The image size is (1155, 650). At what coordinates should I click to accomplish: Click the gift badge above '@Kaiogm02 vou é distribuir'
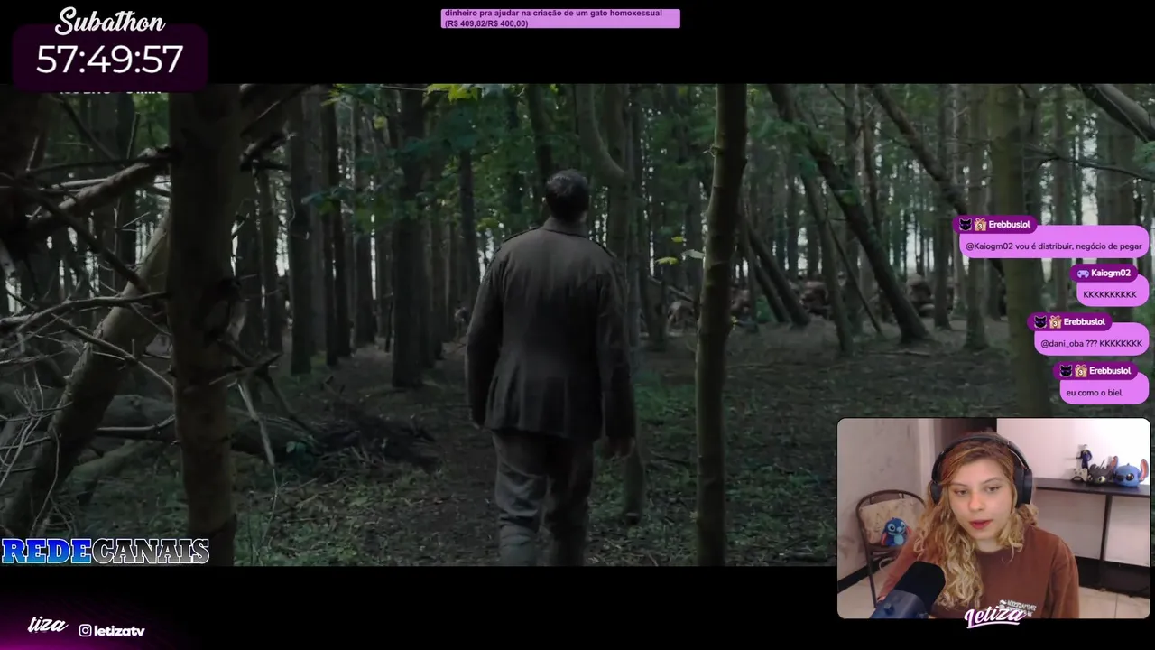(x=980, y=224)
